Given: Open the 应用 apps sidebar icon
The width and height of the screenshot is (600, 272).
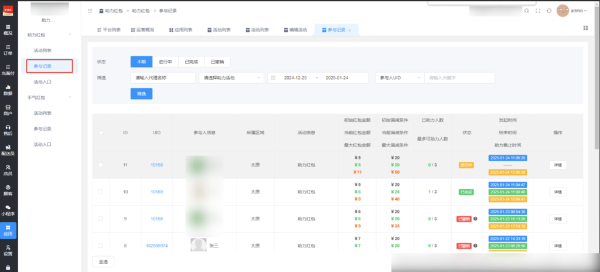Looking at the screenshot, I should [x=8, y=230].
